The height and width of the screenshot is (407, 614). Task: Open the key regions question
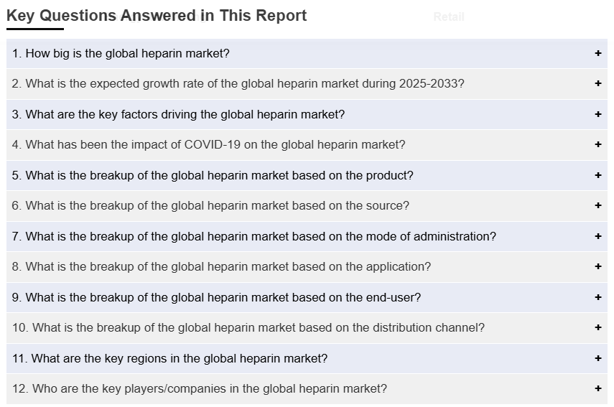pos(169,358)
